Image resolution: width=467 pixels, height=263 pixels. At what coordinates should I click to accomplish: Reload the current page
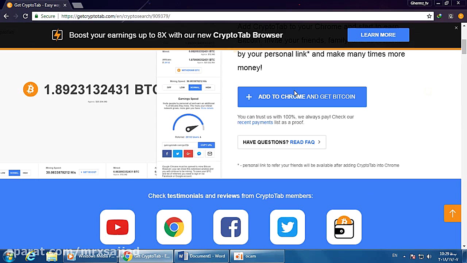coord(25,16)
